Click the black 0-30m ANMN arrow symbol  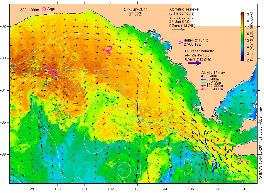(203, 76)
